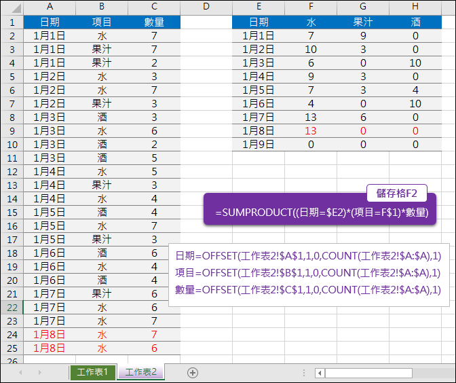This screenshot has width=456, height=383.
Task: Click the 儲存格F2 label box
Action: 397,193
